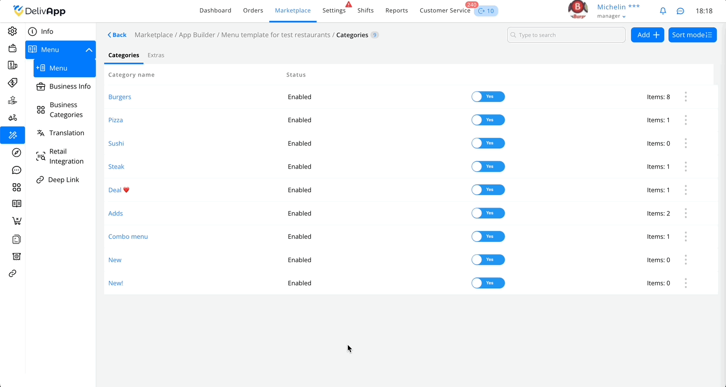Viewport: 726px width, 387px height.
Task: Toggle the Steak category status switch
Action: click(488, 166)
